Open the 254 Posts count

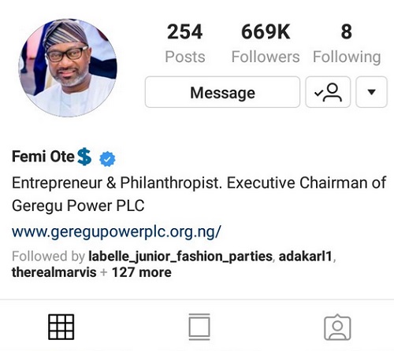[x=185, y=43]
